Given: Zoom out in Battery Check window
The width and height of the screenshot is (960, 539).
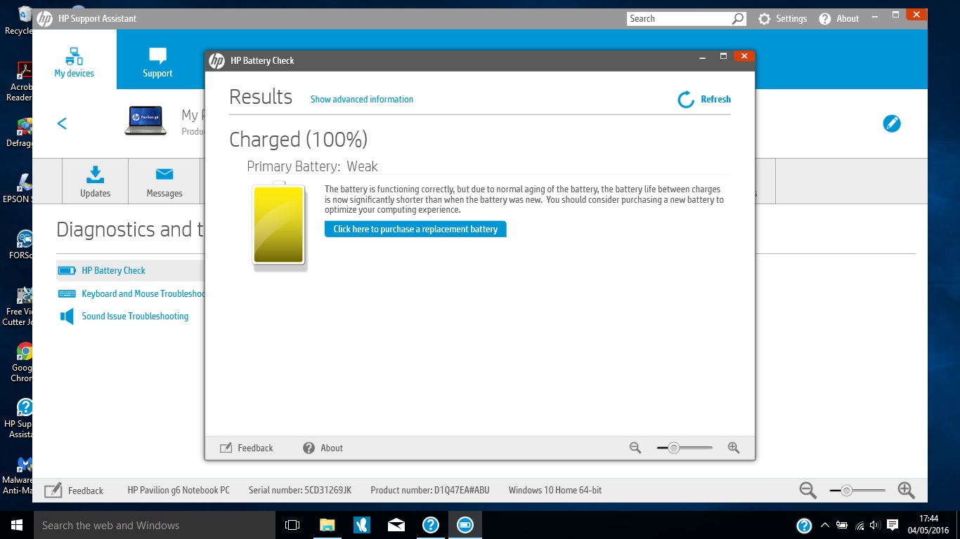Looking at the screenshot, I should coord(635,448).
